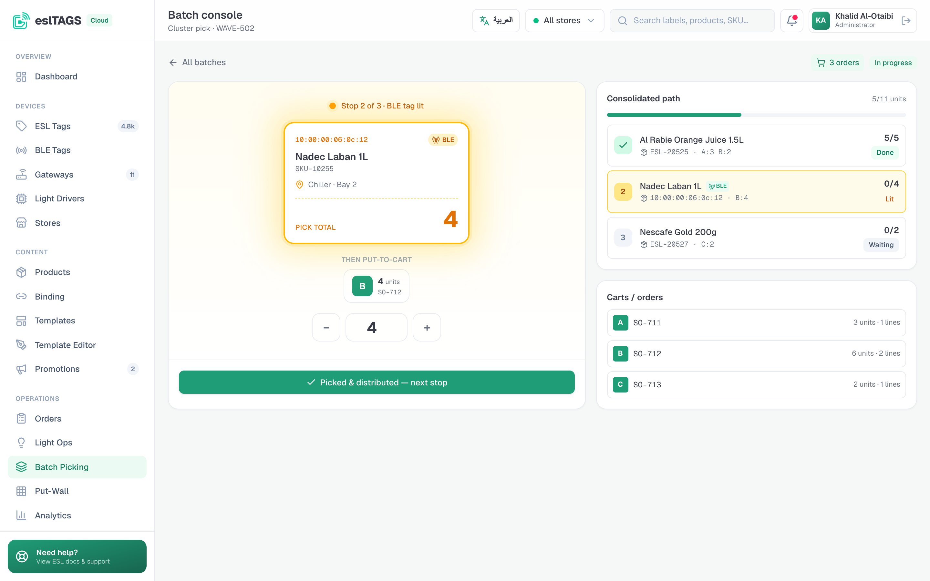Click the 5/11 units counter
The width and height of the screenshot is (930, 581).
click(889, 99)
